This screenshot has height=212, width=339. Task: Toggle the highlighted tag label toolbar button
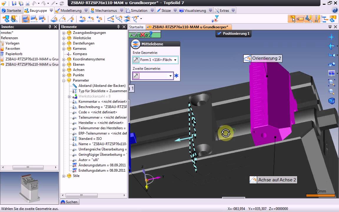tap(300, 19)
